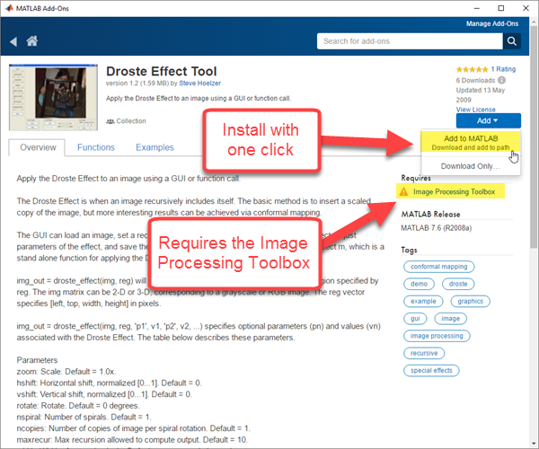
Task: Open the Droste Effect Tool thumbnail image
Action: [54, 95]
